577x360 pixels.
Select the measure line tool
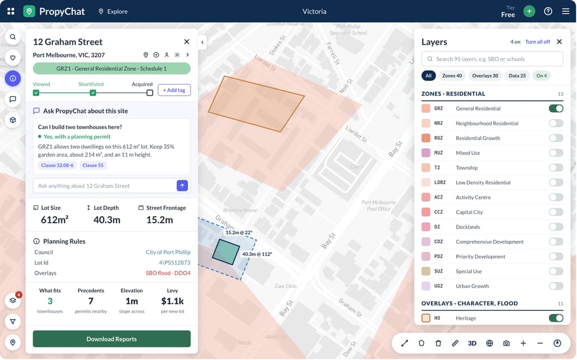[405, 343]
